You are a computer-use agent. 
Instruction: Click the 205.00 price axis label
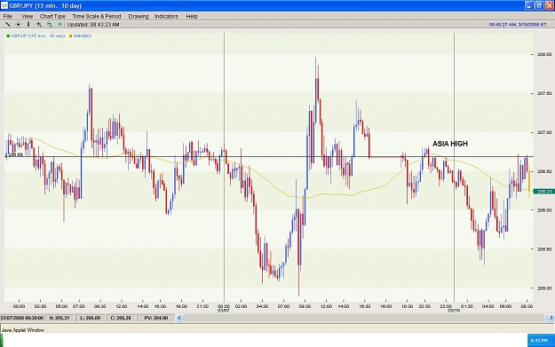pyautogui.click(x=544, y=288)
